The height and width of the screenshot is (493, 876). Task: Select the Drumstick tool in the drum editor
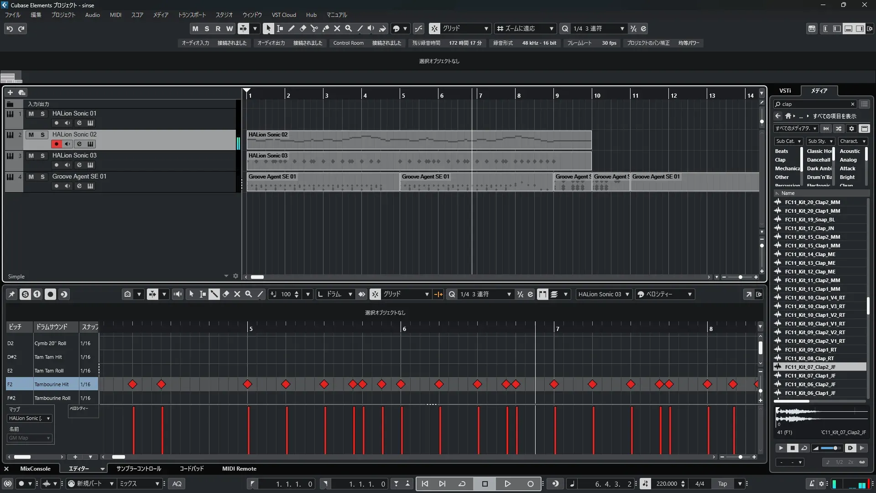click(x=214, y=294)
